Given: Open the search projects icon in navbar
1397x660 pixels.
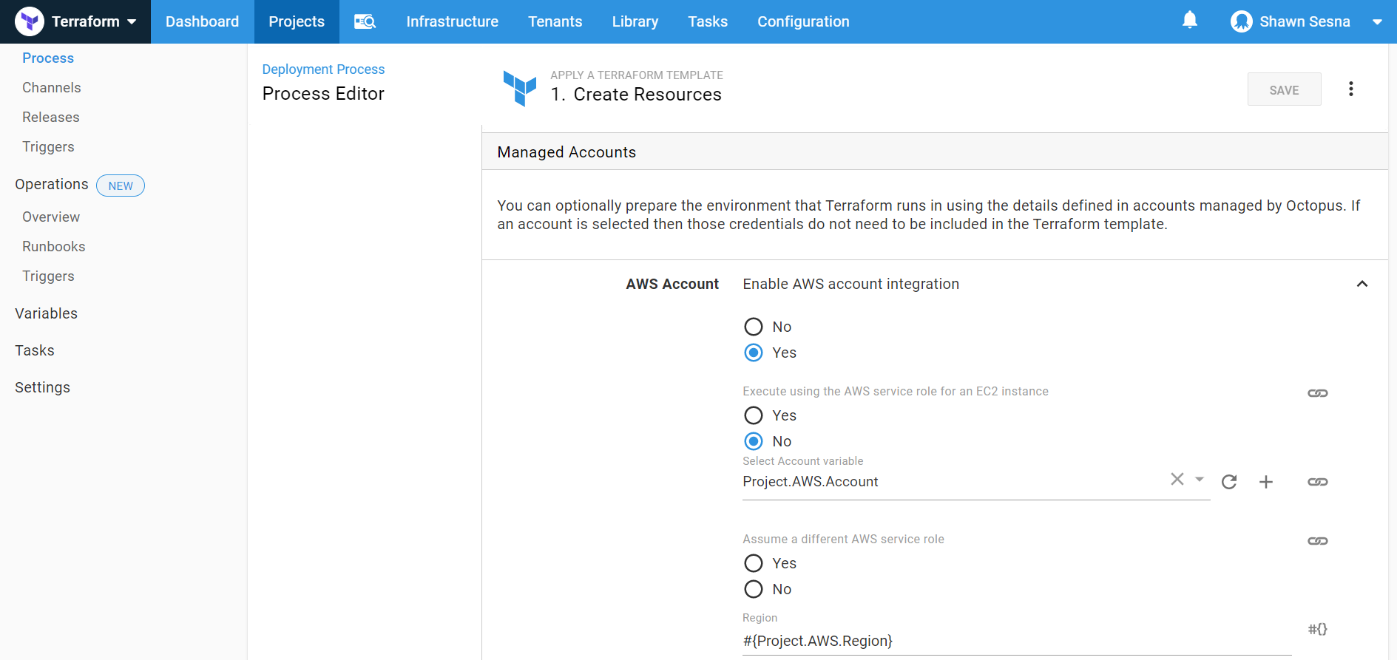Looking at the screenshot, I should 365,21.
